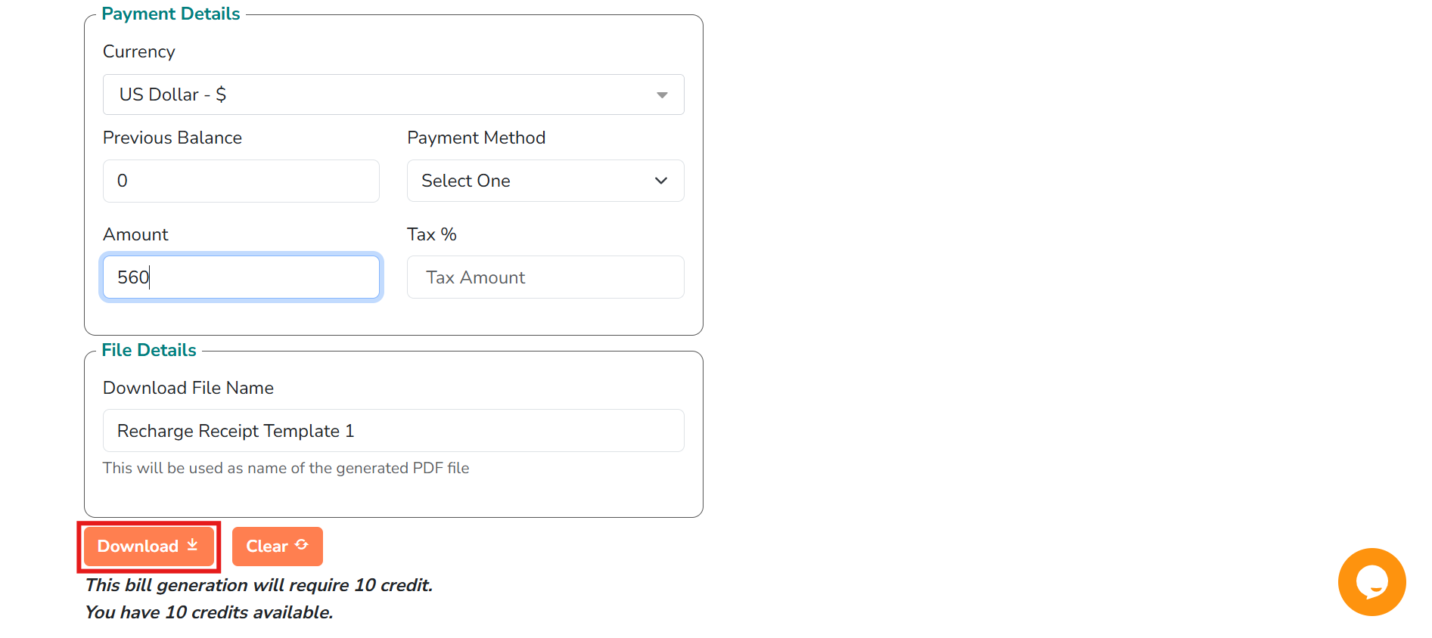Focus the Previous Balance input field
1432x638 pixels.
click(x=241, y=181)
